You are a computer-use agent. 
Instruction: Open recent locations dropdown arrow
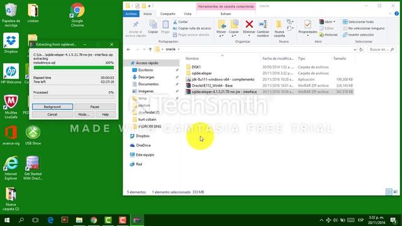coord(144,49)
